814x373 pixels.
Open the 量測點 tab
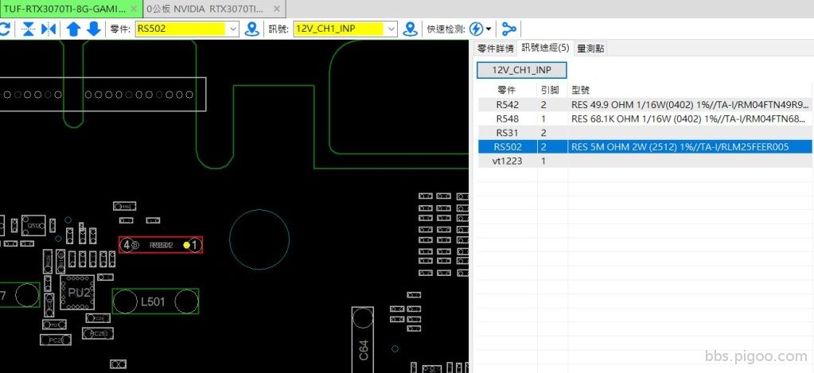[x=590, y=49]
